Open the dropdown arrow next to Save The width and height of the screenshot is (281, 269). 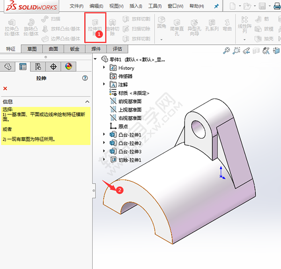click(270, 6)
